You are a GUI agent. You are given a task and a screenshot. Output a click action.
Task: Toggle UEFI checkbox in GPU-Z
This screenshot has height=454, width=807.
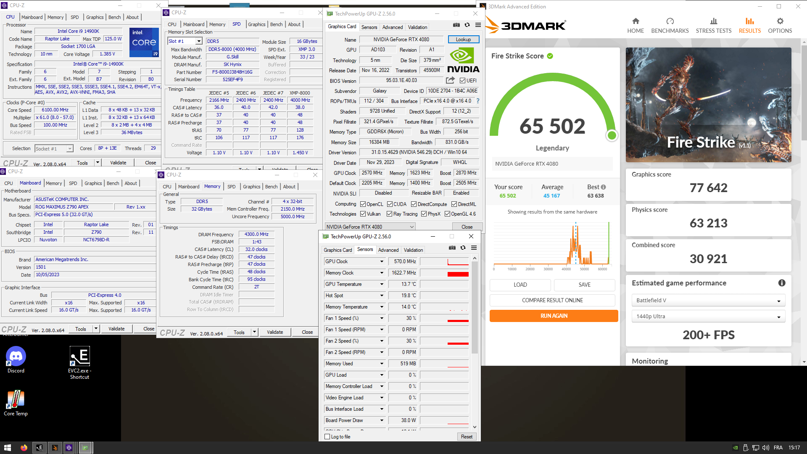(x=462, y=81)
